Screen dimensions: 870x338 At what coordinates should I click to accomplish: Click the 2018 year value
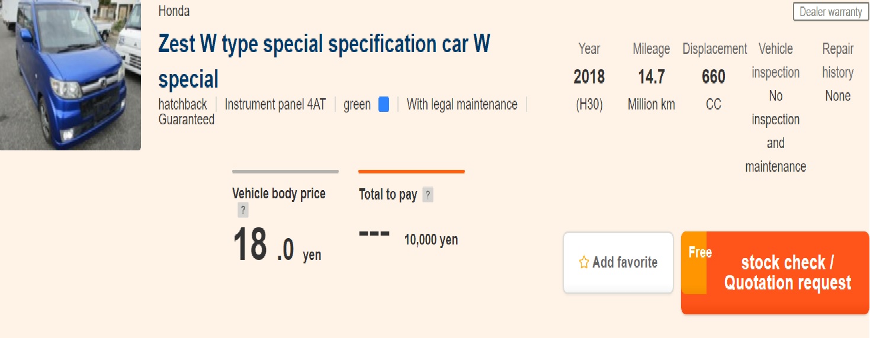[589, 77]
